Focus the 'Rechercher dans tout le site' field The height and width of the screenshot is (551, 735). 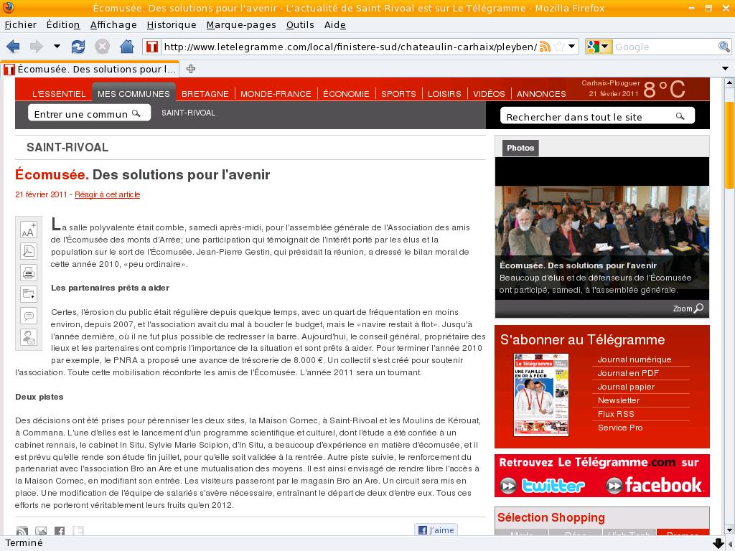coord(589,116)
